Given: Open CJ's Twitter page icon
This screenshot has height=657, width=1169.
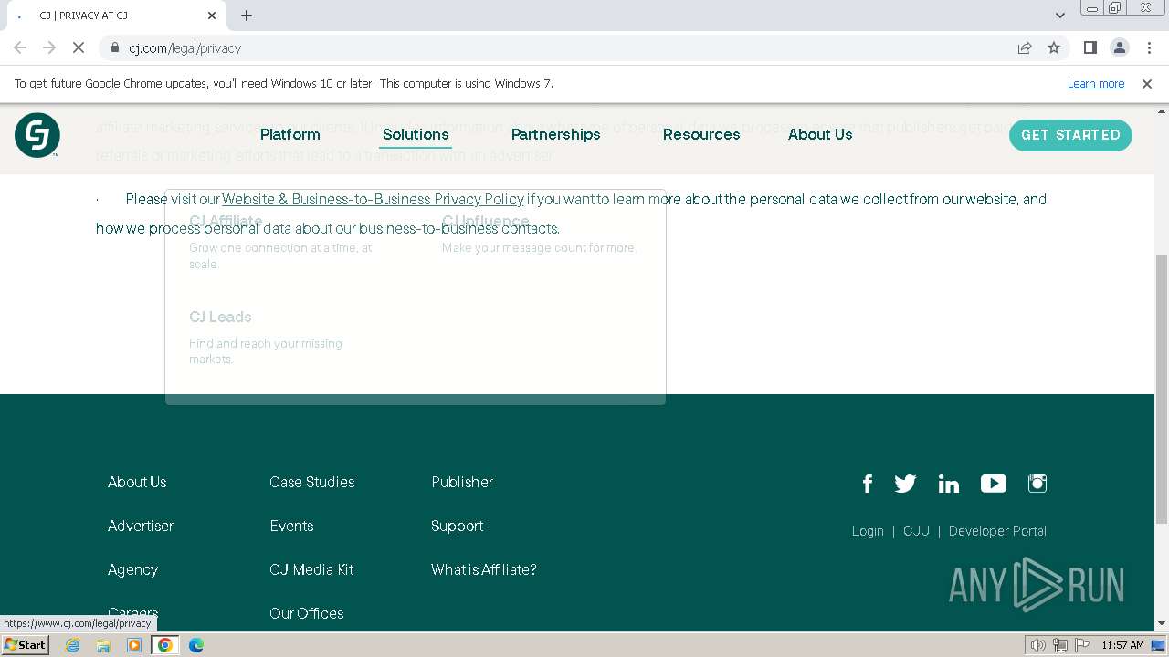Looking at the screenshot, I should [905, 484].
